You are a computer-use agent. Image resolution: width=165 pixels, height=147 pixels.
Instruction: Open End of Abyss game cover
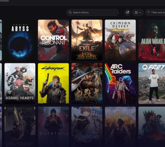tap(20, 40)
